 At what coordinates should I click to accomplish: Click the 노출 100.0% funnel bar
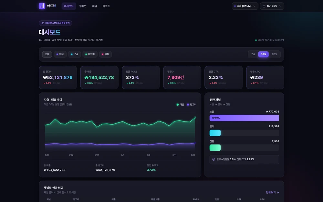244,118
